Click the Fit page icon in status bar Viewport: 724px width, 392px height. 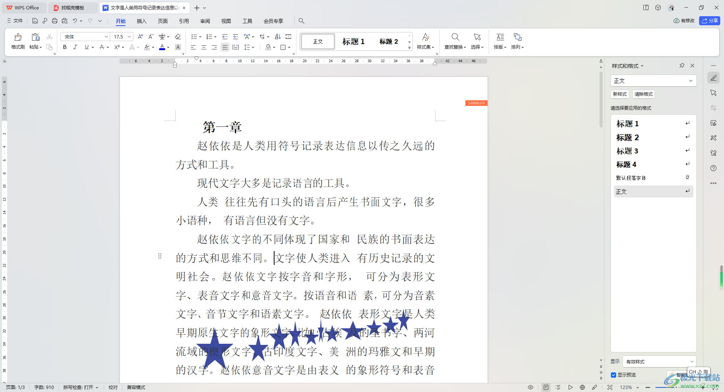point(610,387)
